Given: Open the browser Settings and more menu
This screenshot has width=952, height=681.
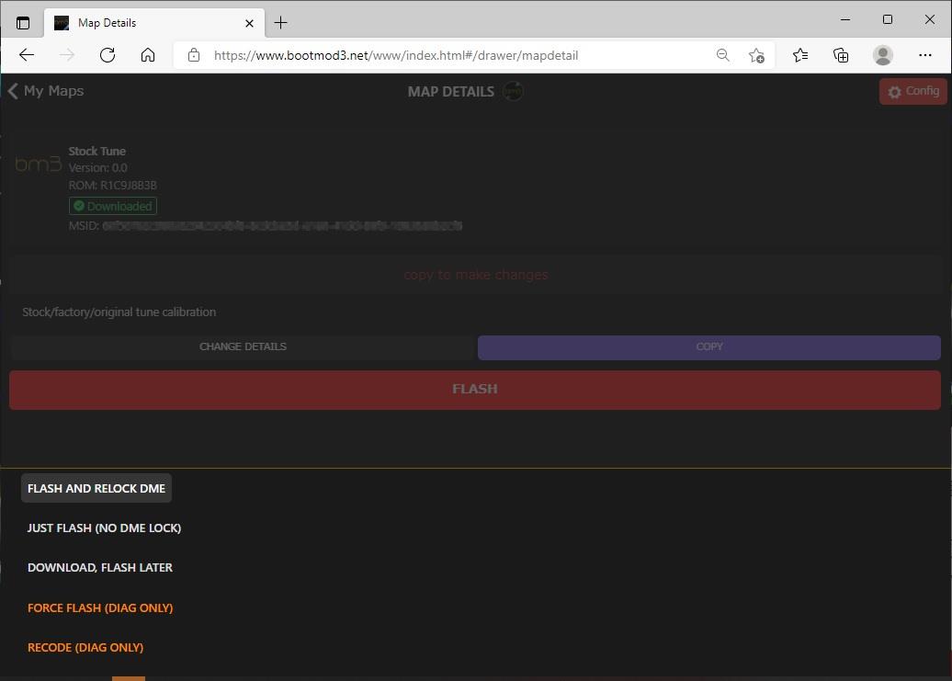Looking at the screenshot, I should pyautogui.click(x=925, y=55).
